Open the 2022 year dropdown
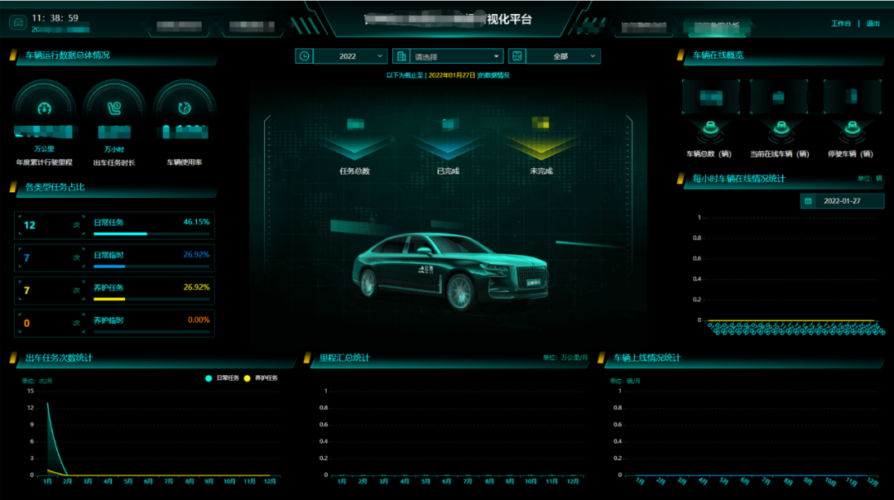The width and height of the screenshot is (894, 500). [x=350, y=55]
